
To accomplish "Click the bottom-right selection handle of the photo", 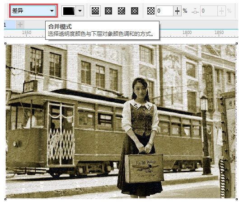I will pos(237,199).
